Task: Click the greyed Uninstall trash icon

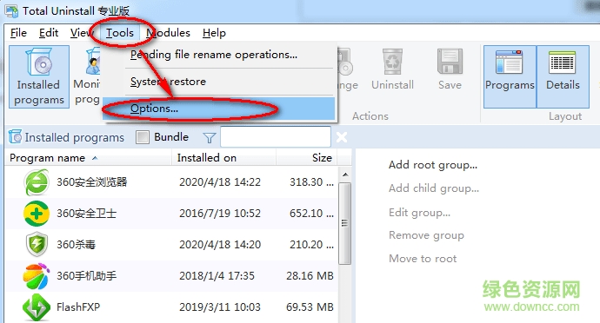Action: click(392, 61)
